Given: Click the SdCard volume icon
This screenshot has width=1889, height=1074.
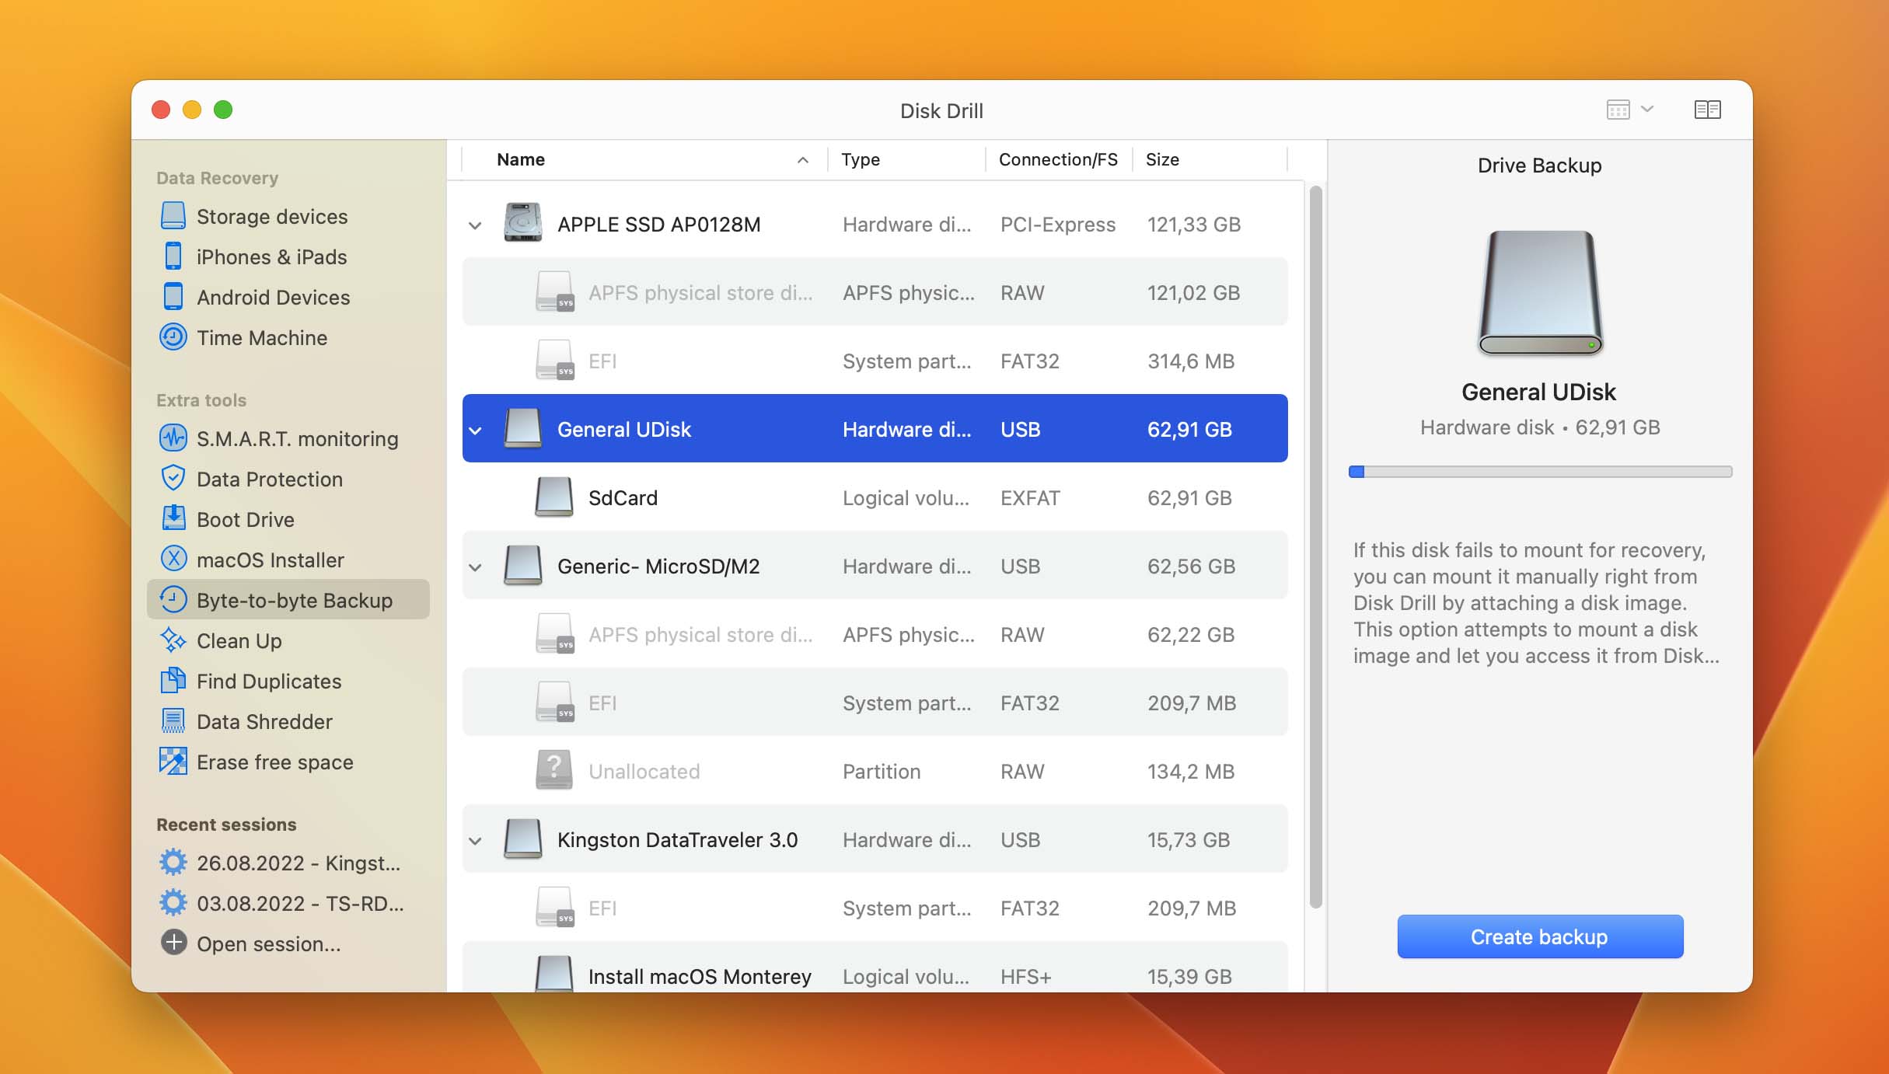Looking at the screenshot, I should (x=554, y=497).
